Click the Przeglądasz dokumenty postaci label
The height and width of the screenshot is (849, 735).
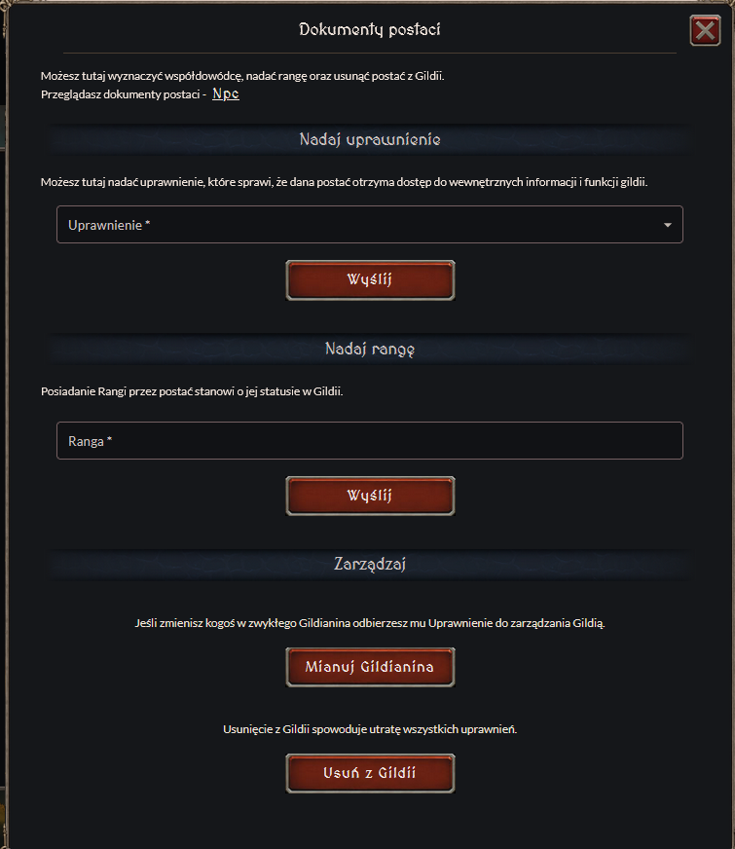point(123,95)
